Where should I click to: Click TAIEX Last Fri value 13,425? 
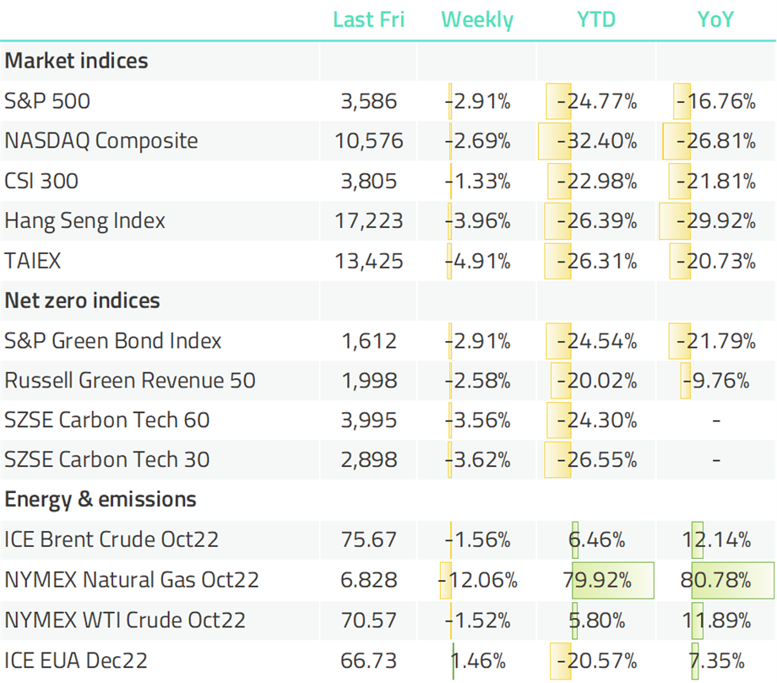click(369, 261)
